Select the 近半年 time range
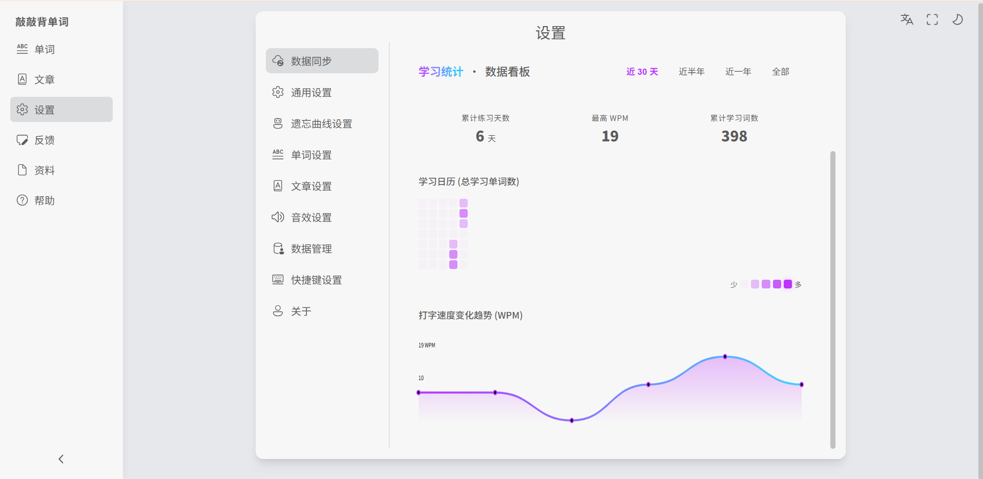The image size is (983, 479). [x=692, y=72]
